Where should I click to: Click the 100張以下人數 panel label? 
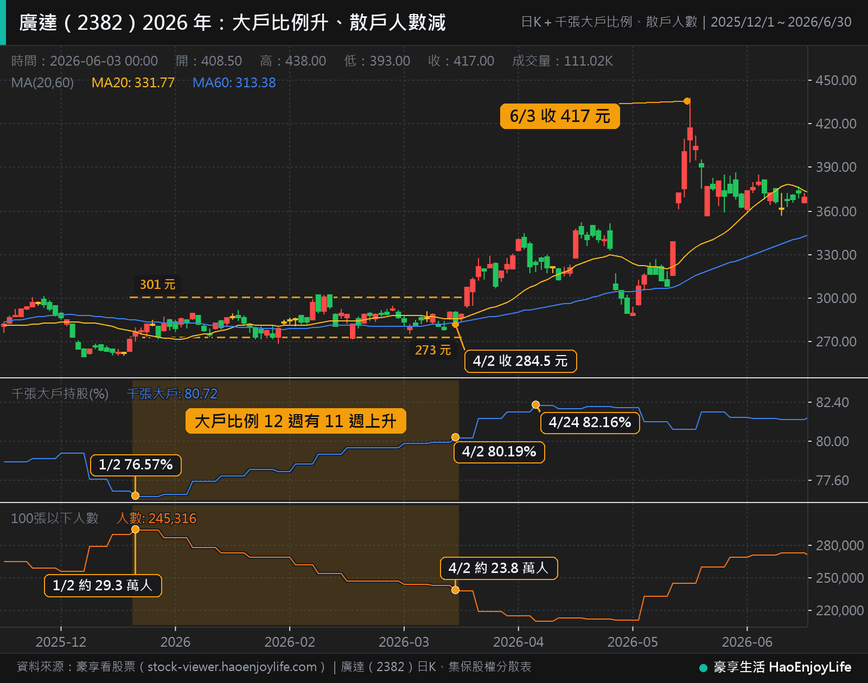click(x=55, y=518)
